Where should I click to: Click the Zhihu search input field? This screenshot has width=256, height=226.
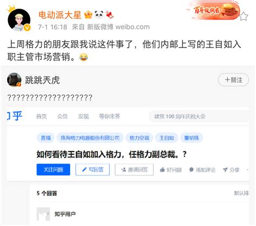pos(199,116)
